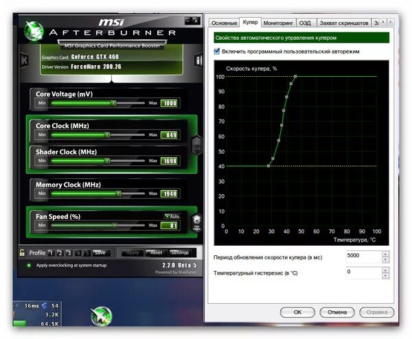The height and width of the screenshot is (339, 412).
Task: Click the Shader Clock slider handle
Action: coord(107,161)
